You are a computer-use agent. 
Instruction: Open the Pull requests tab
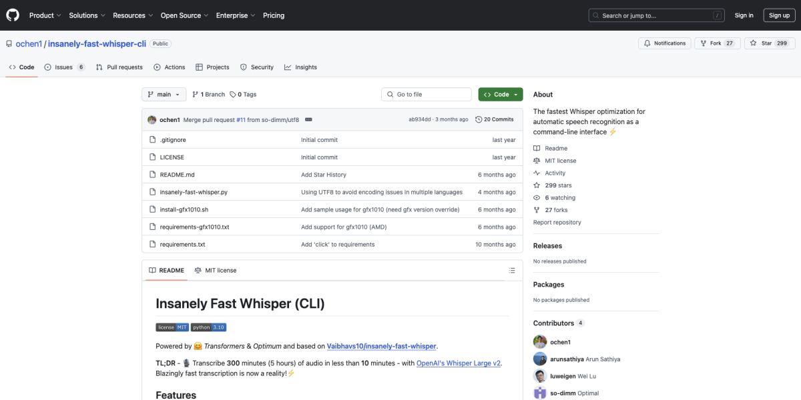[119, 67]
